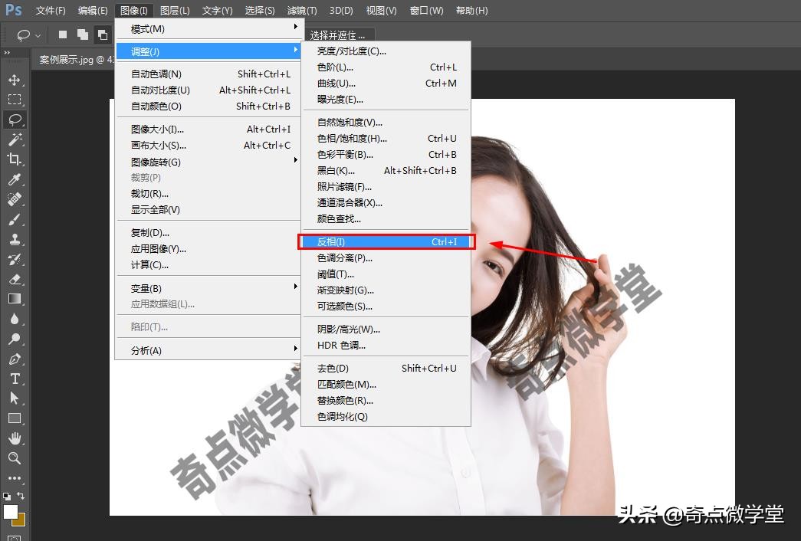Viewport: 801px width, 541px height.
Task: Open the Lasso tool preset dropdown
Action: tap(38, 34)
